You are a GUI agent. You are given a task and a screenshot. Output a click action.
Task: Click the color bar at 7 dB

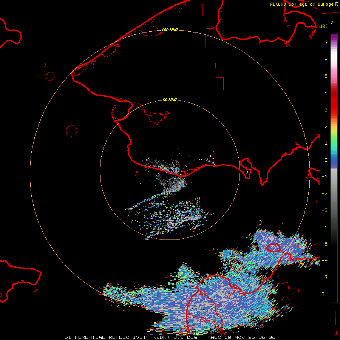[x=334, y=42]
